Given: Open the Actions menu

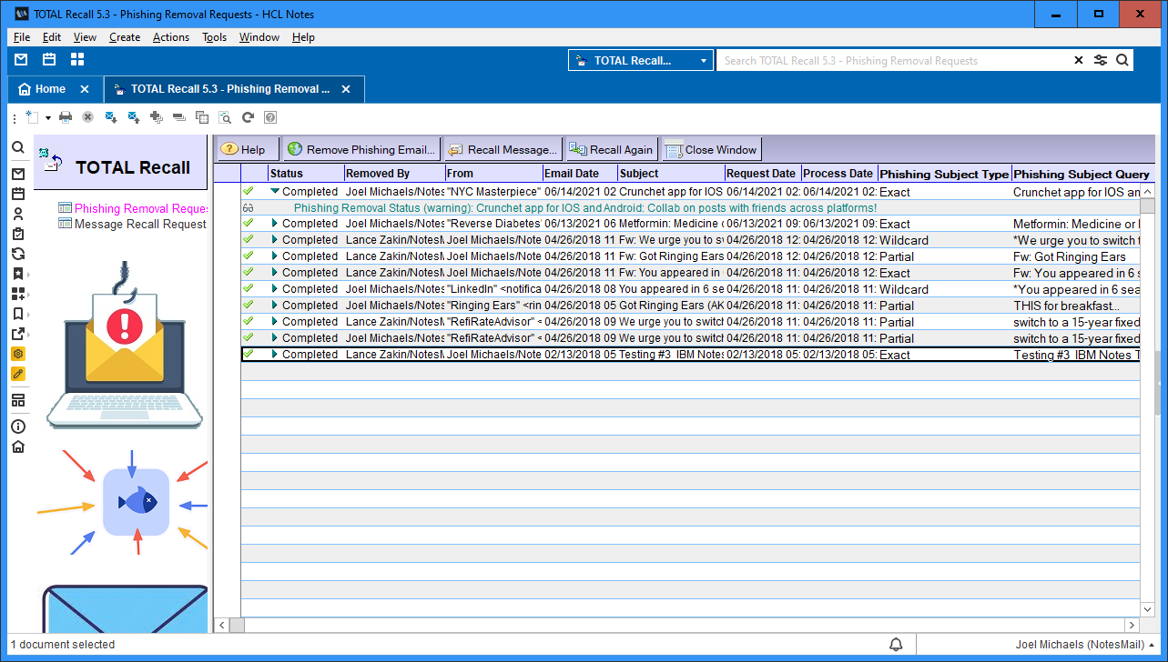Looking at the screenshot, I should click(170, 37).
